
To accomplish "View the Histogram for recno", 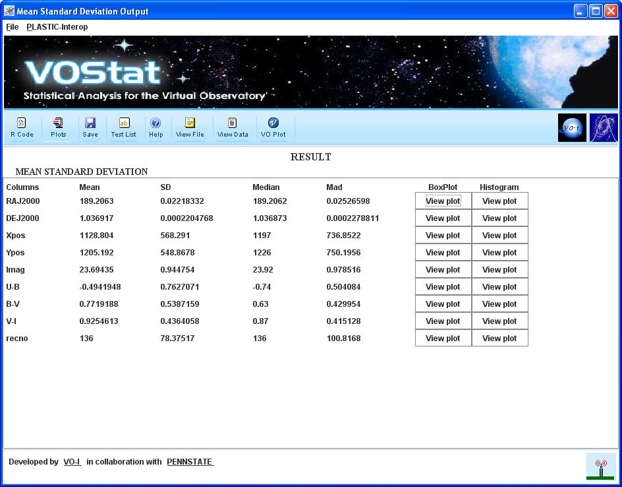I will pyautogui.click(x=499, y=338).
